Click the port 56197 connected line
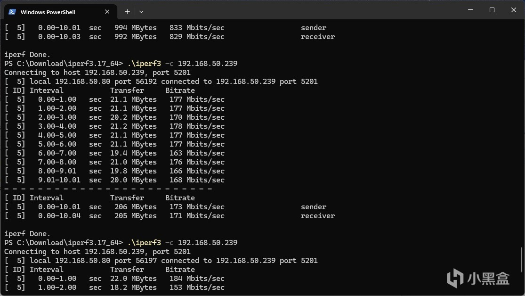 (x=161, y=261)
